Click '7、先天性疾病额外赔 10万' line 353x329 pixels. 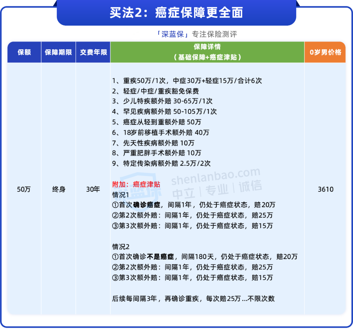click(153, 143)
